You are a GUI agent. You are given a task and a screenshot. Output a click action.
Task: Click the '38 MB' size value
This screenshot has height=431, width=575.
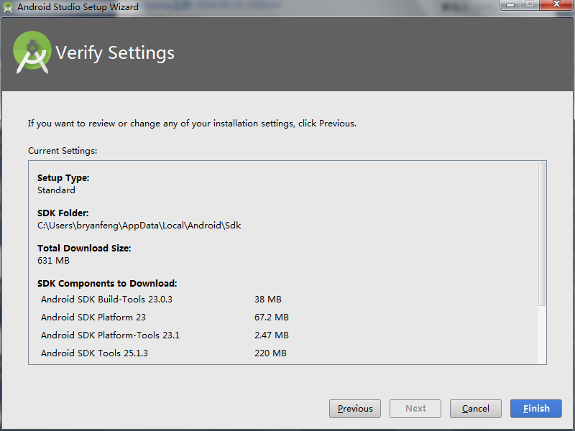tap(268, 300)
